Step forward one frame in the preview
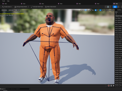This screenshot has height=91, width=122. (x=114, y=86)
